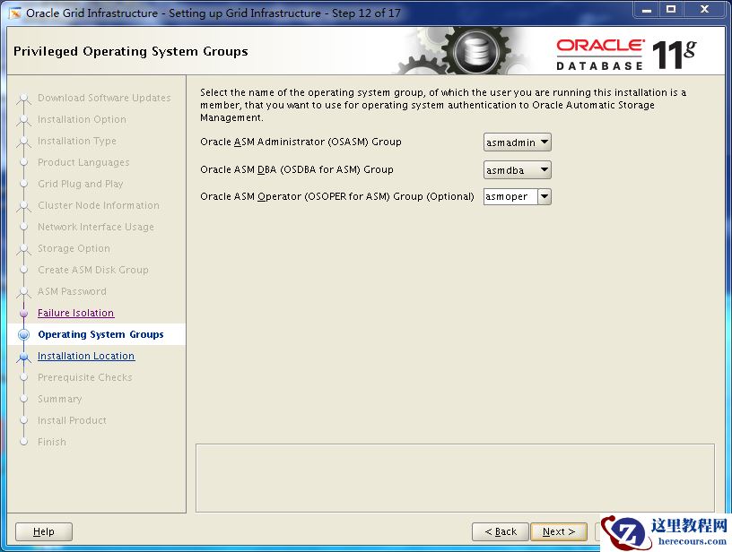Image resolution: width=732 pixels, height=552 pixels.
Task: Maximize the installer window
Action: (x=671, y=9)
